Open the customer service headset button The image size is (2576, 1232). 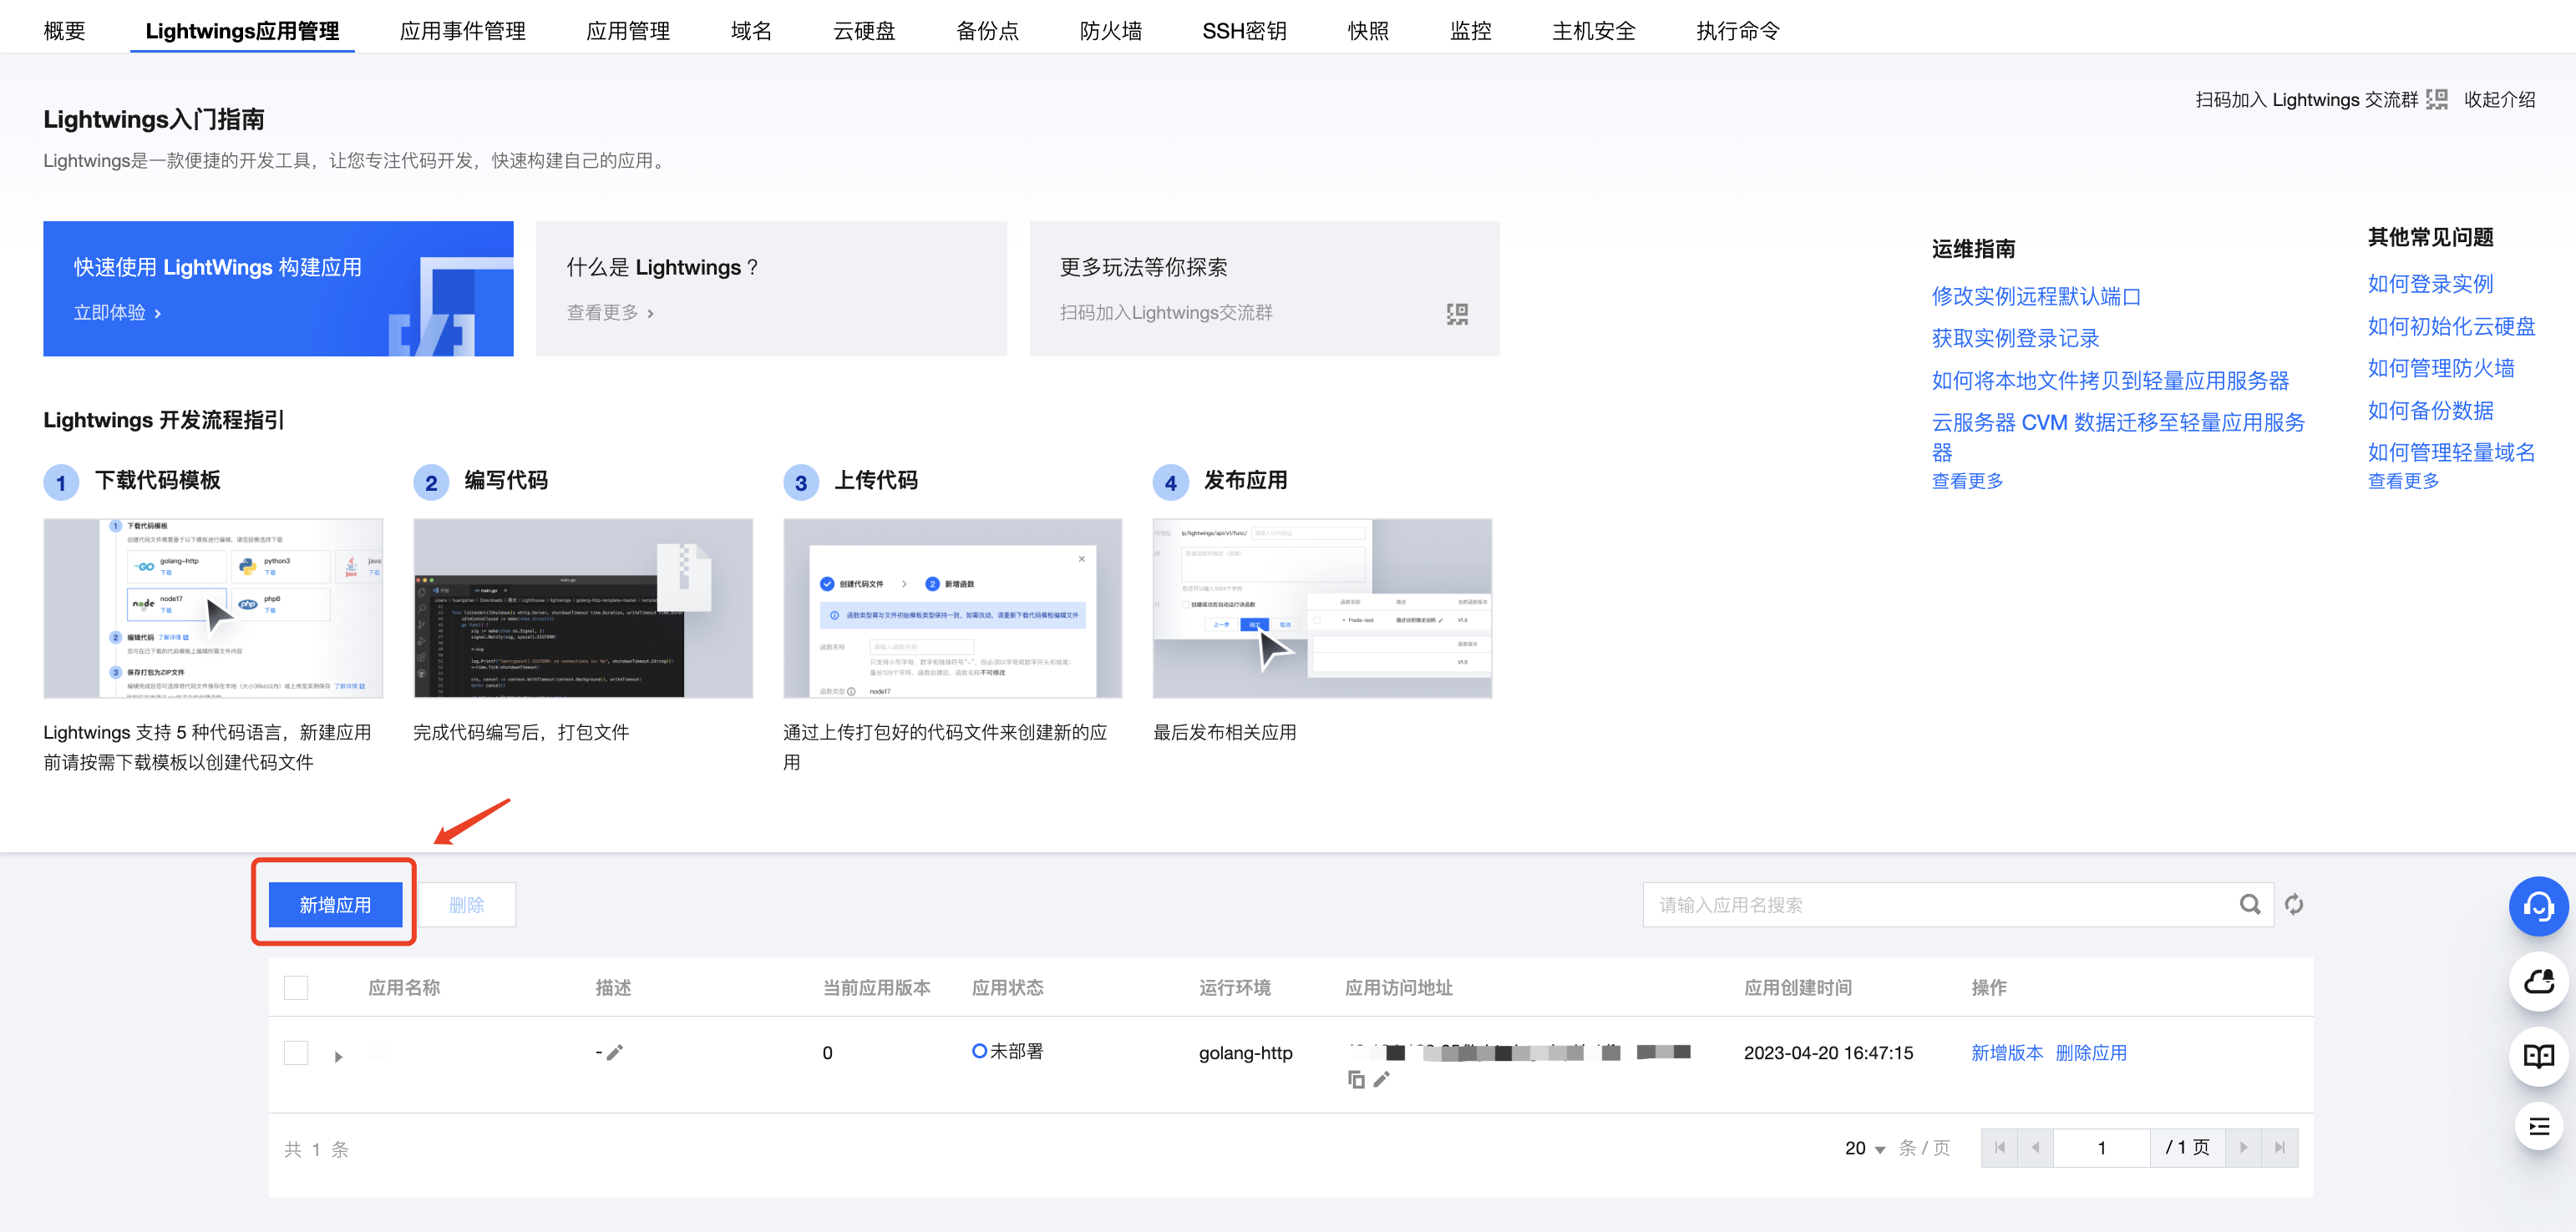(2538, 906)
